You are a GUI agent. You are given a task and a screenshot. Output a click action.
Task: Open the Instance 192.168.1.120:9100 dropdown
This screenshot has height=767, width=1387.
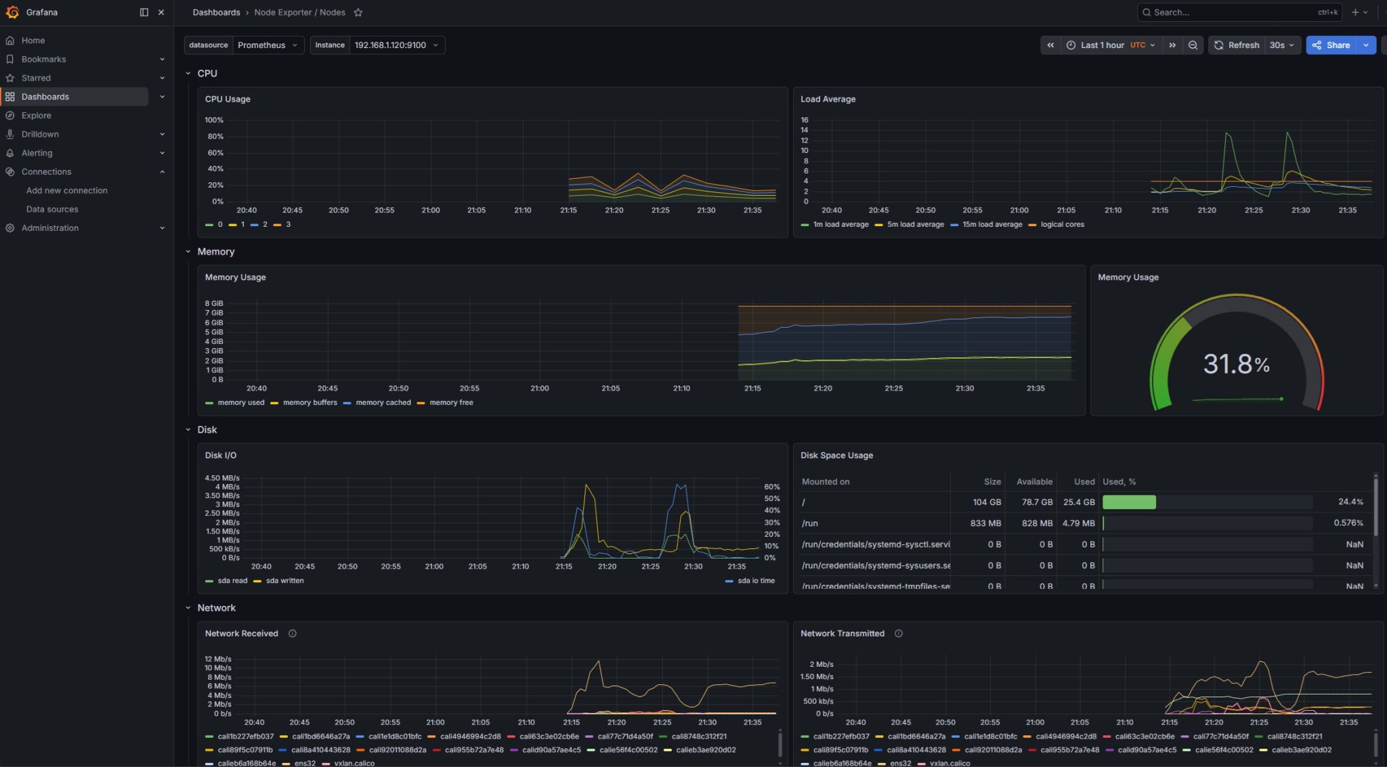pyautogui.click(x=397, y=45)
